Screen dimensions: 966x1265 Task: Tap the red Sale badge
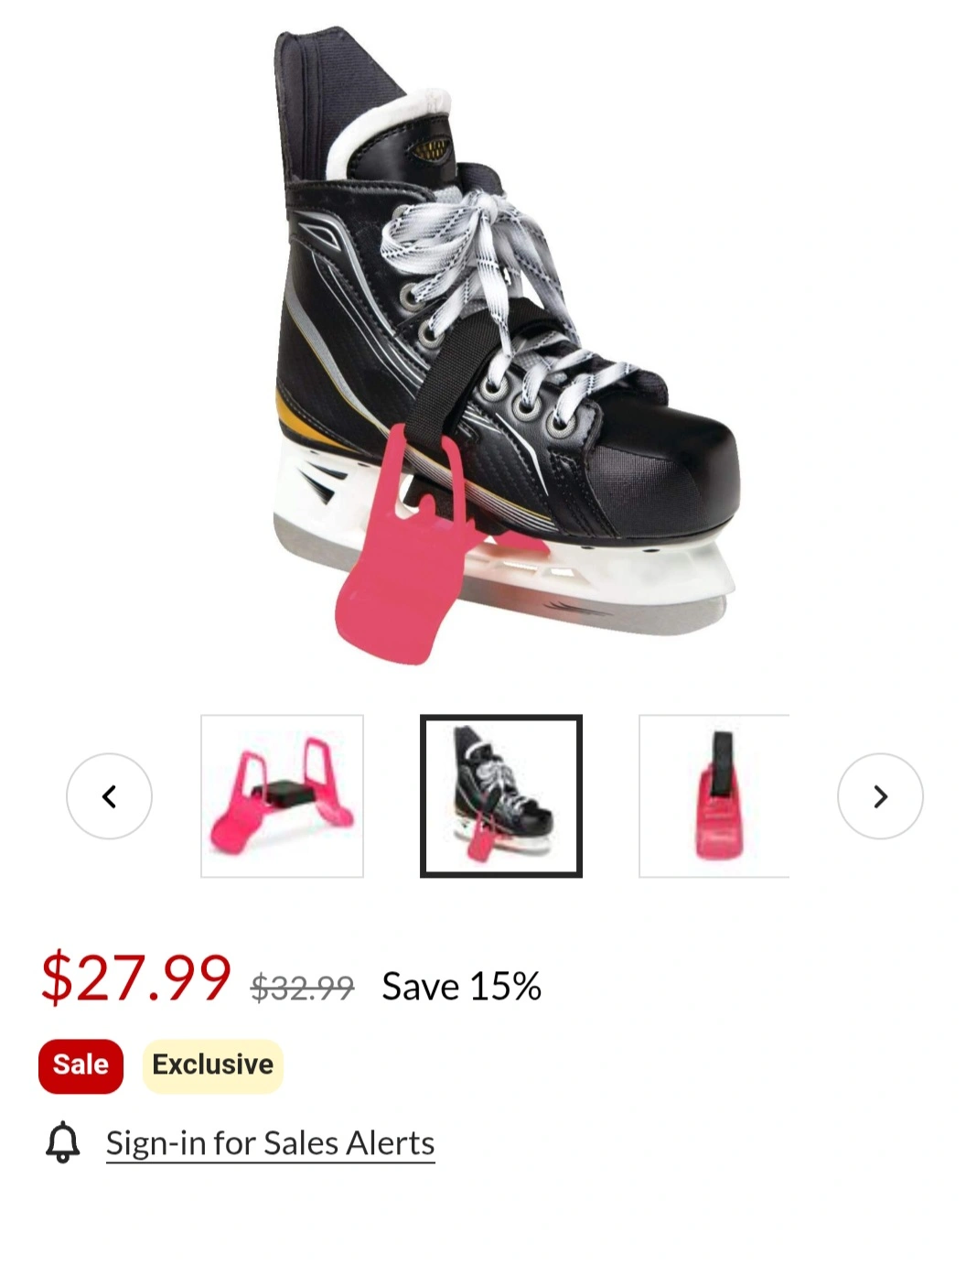(80, 1065)
